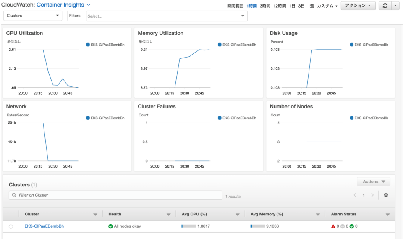Viewport: 403px width, 239px height.
Task: Select the 1時間 time range
Action: pyautogui.click(x=251, y=6)
